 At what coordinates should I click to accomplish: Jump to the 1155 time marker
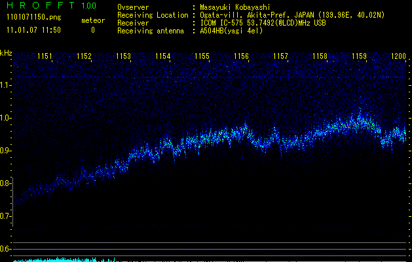point(202,57)
